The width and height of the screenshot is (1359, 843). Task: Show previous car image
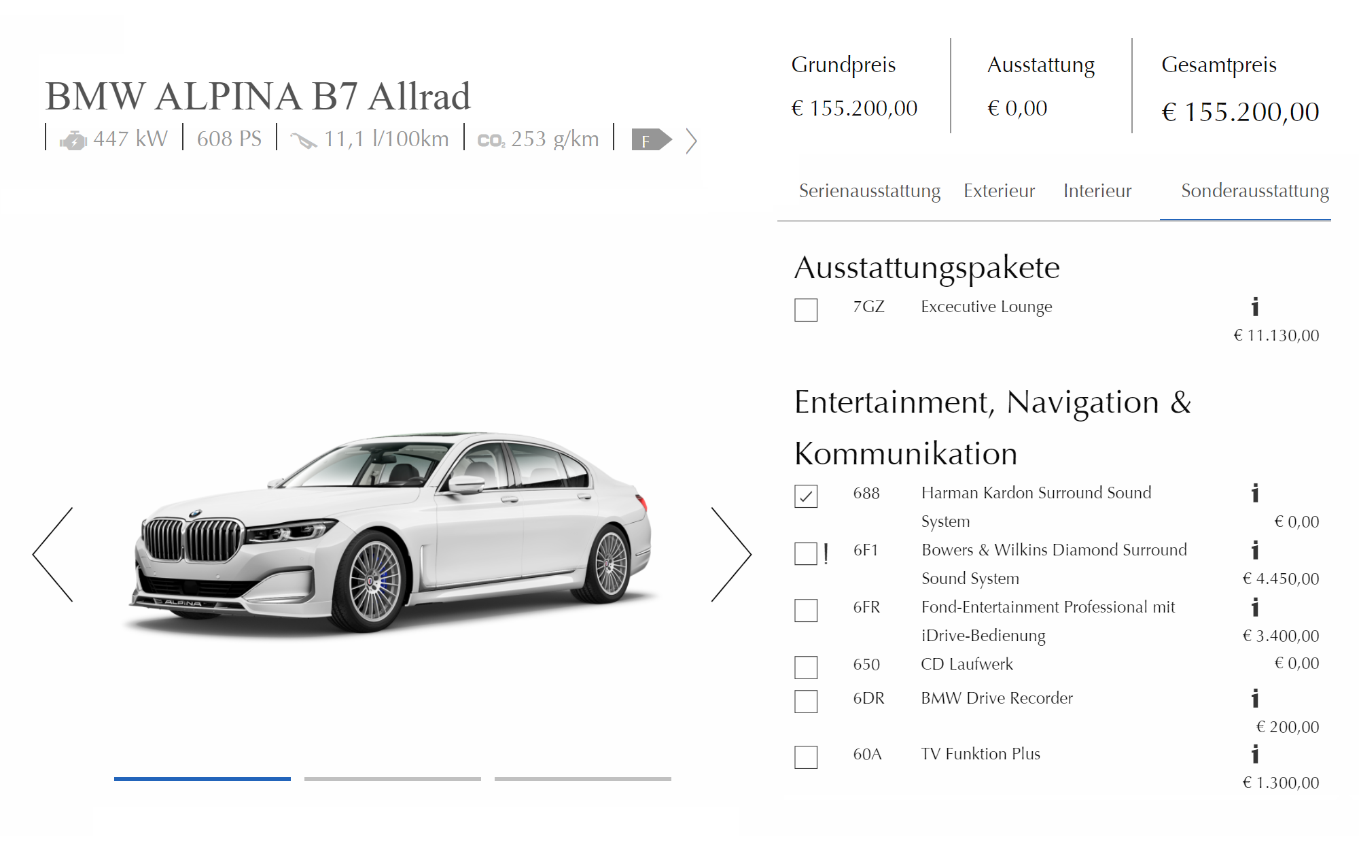[x=53, y=554]
